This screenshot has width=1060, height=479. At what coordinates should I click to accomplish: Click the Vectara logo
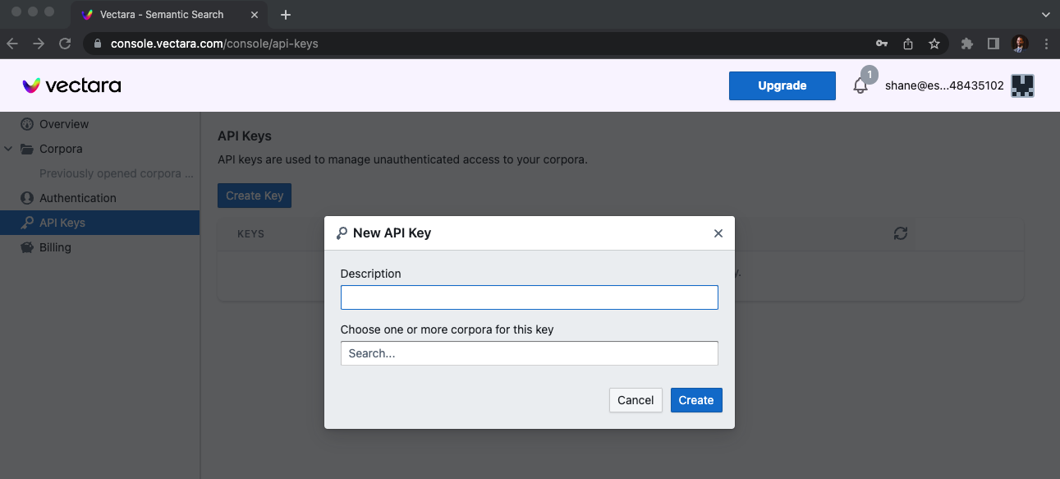click(71, 85)
